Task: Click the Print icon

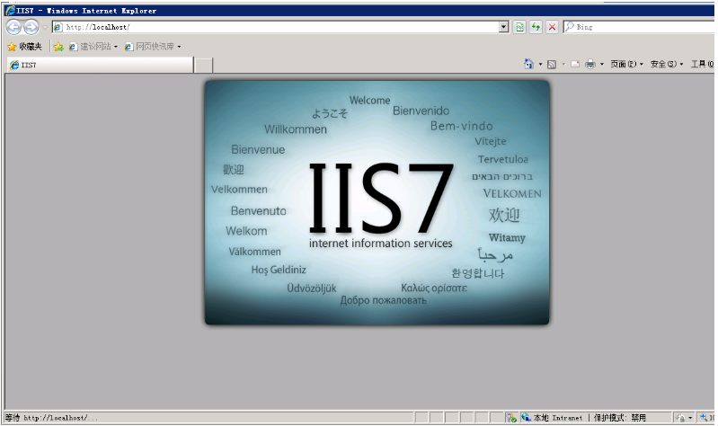Action: (590, 64)
